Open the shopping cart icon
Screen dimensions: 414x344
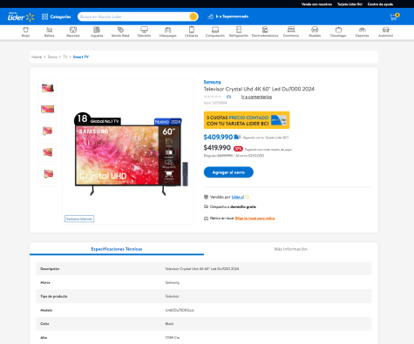click(x=394, y=17)
